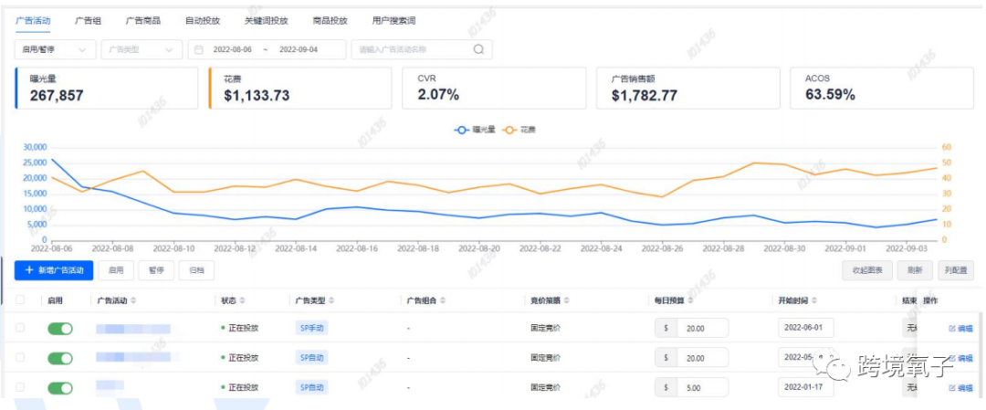Check the SP自动 20.00 budget row checkbox
The image size is (986, 410).
pyautogui.click(x=20, y=357)
